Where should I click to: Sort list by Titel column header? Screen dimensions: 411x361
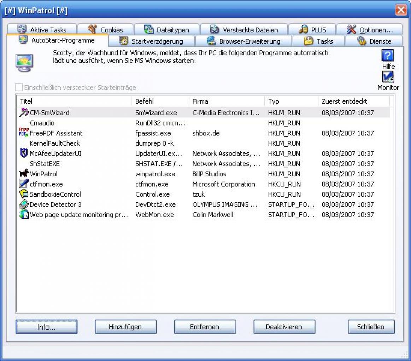tap(74, 101)
